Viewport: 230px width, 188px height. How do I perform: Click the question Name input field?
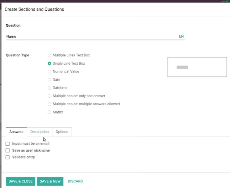(91, 37)
